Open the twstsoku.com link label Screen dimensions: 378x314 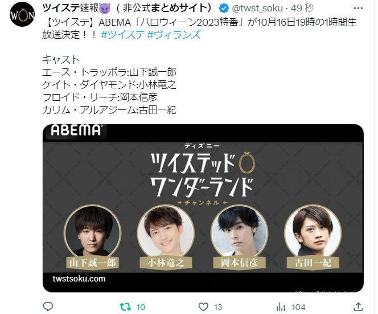click(x=79, y=279)
